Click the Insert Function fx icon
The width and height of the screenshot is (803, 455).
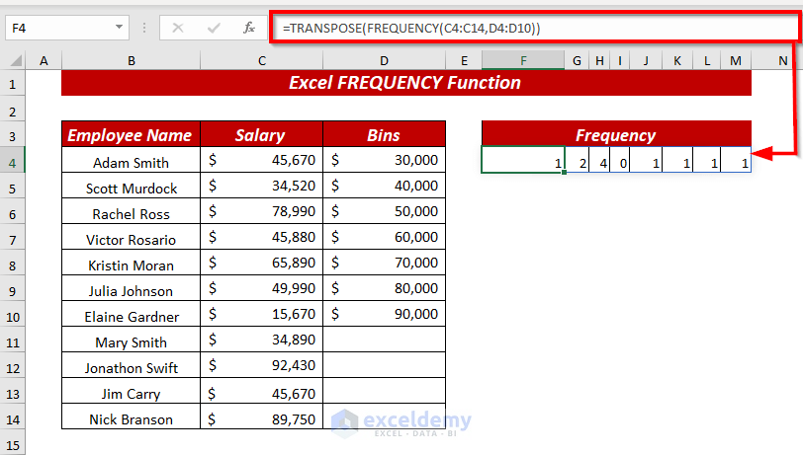click(x=249, y=28)
